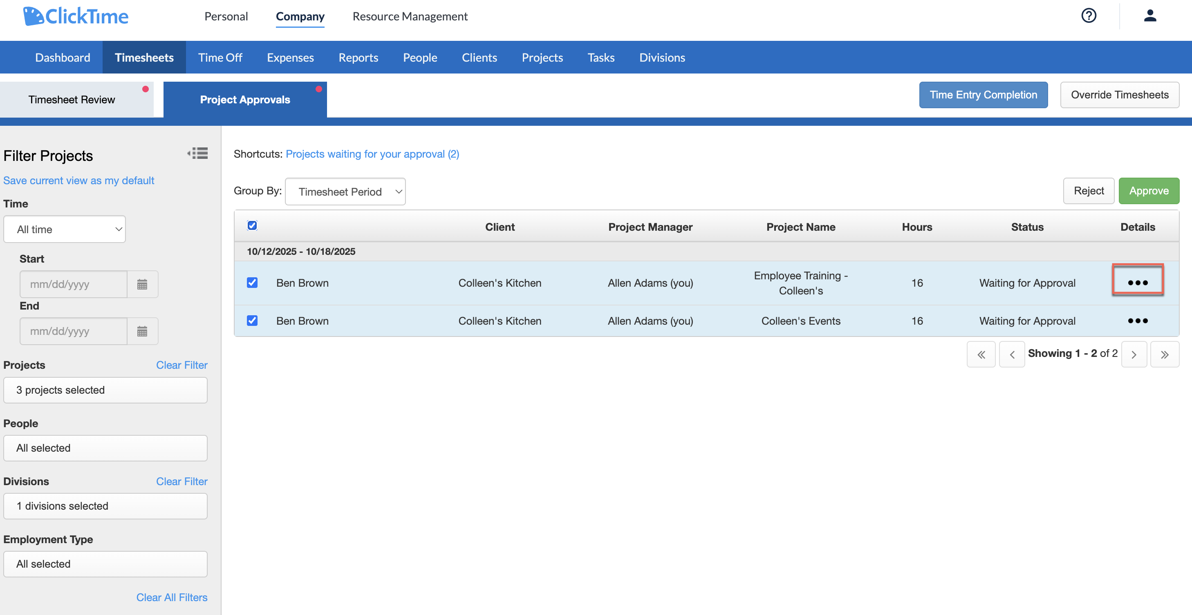
Task: Select the Project Approvals subtab
Action: tap(245, 99)
